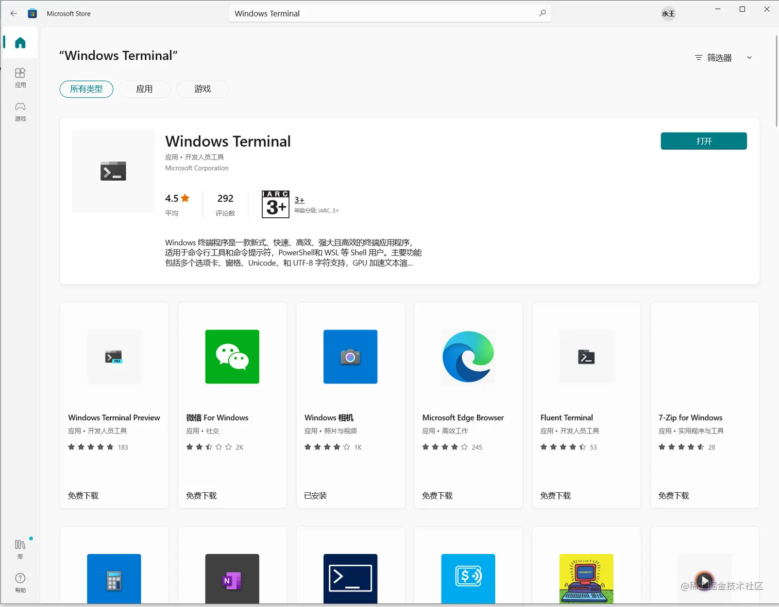Click 免费下载 under Microsoft Edge Browser

437,496
